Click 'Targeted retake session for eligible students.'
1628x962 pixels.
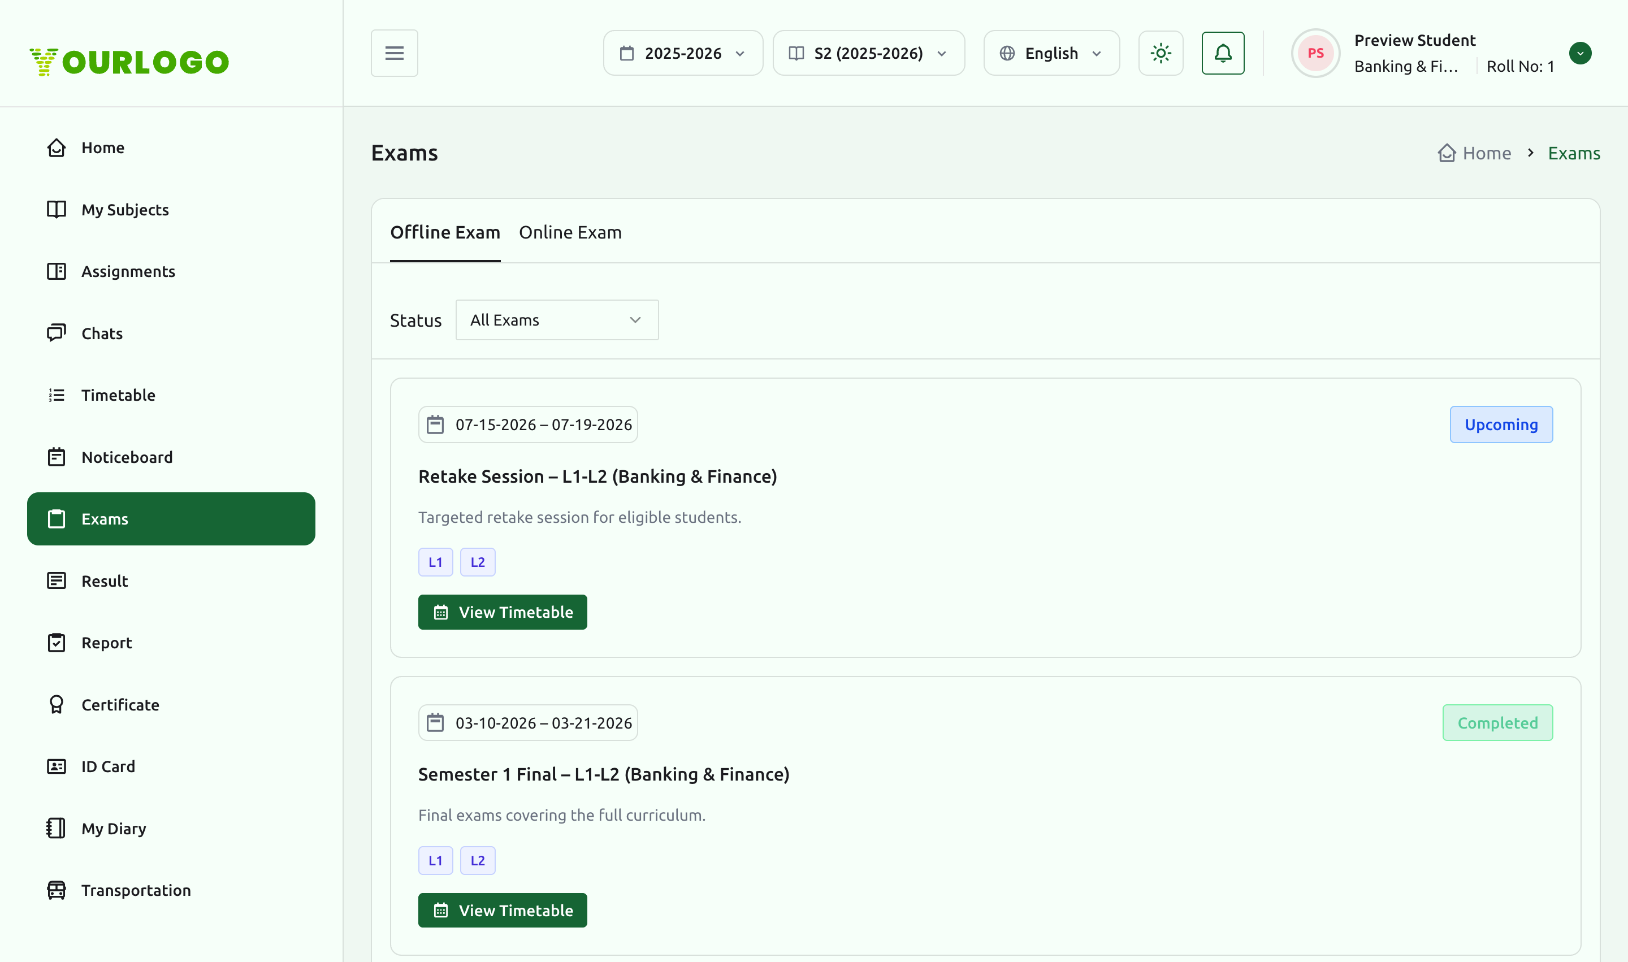(579, 517)
